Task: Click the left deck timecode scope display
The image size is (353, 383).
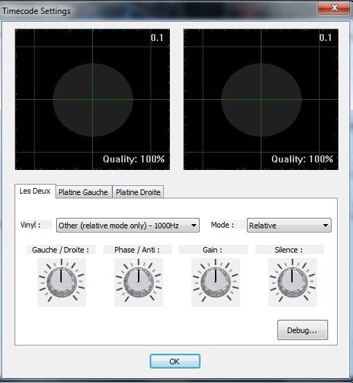Action: click(92, 99)
